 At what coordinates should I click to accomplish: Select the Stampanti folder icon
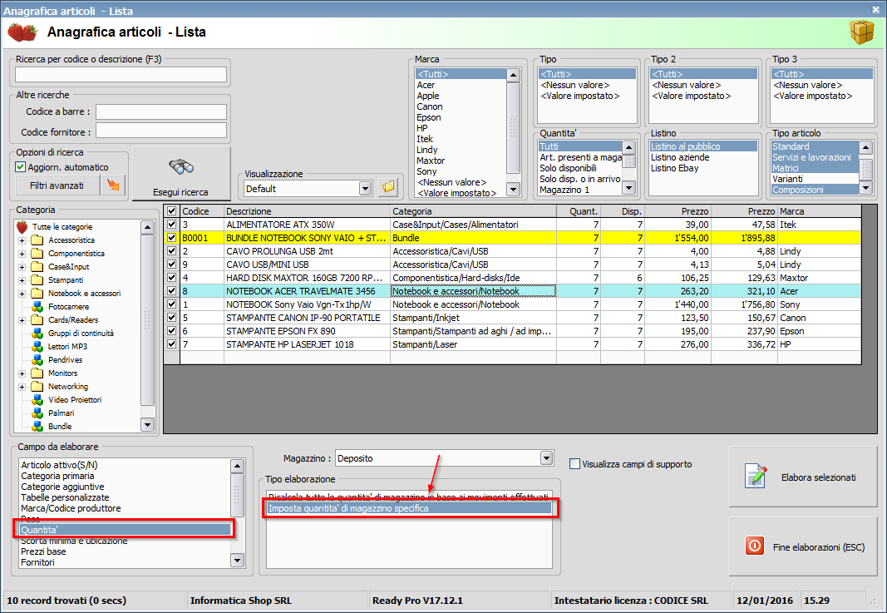[37, 280]
